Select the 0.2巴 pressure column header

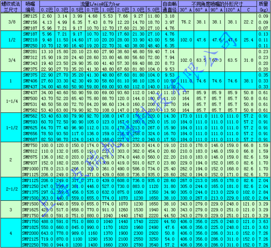click(47, 10)
